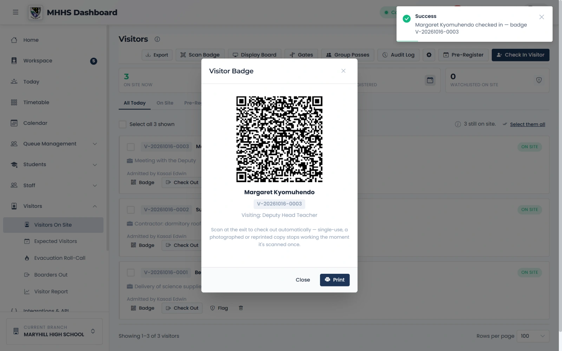Open the current branch switcher
Image resolution: width=562 pixels, height=351 pixels.
[54, 331]
